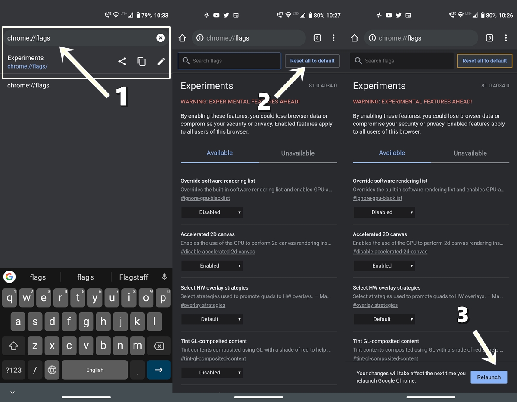Open tab switcher showing 5 in 10:27 screenshot
Image resolution: width=517 pixels, height=402 pixels.
click(x=317, y=38)
